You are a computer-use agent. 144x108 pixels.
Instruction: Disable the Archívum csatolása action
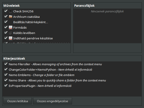tap(6, 16)
